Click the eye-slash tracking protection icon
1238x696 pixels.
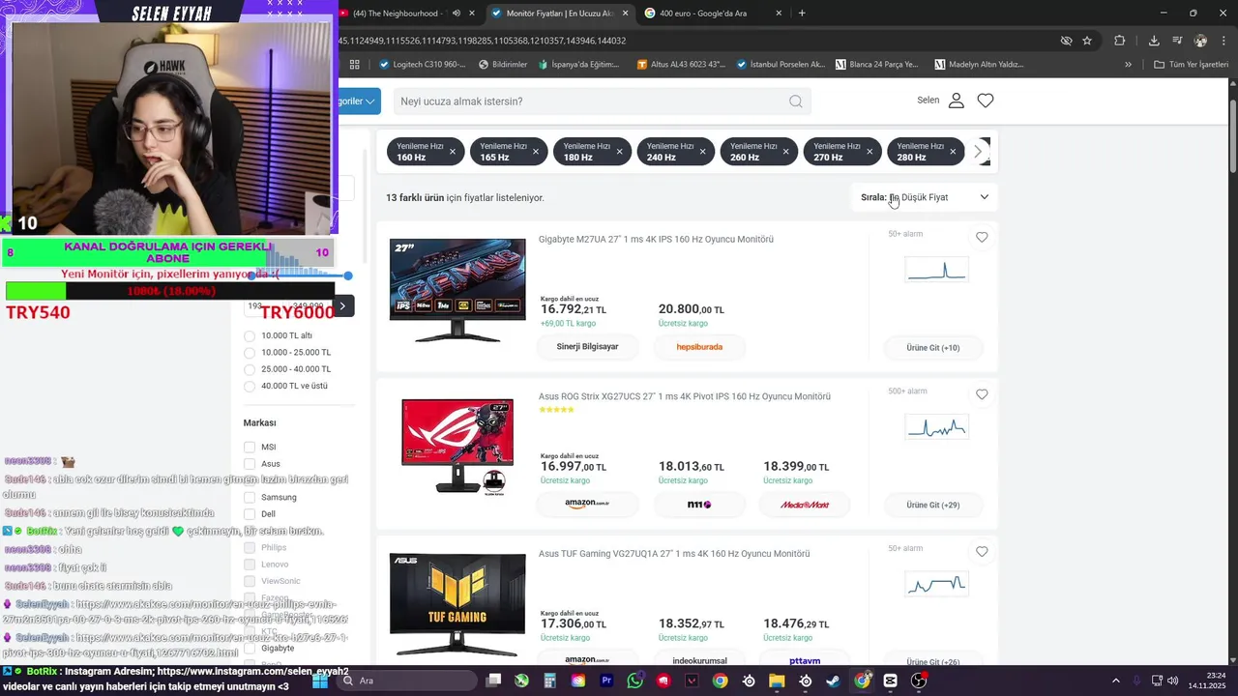click(1066, 41)
